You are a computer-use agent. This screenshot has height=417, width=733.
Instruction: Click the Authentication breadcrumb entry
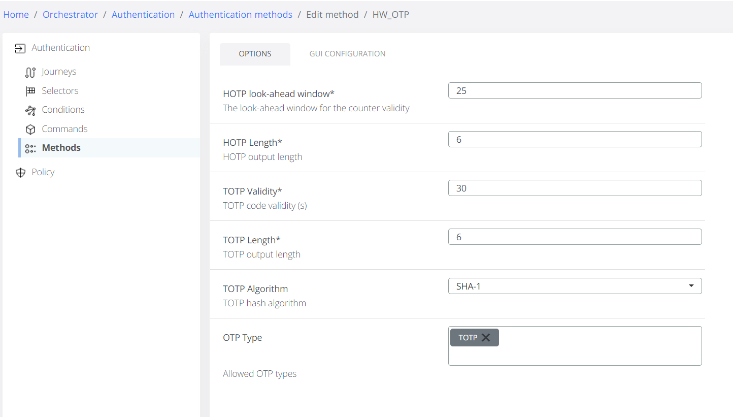tap(143, 14)
